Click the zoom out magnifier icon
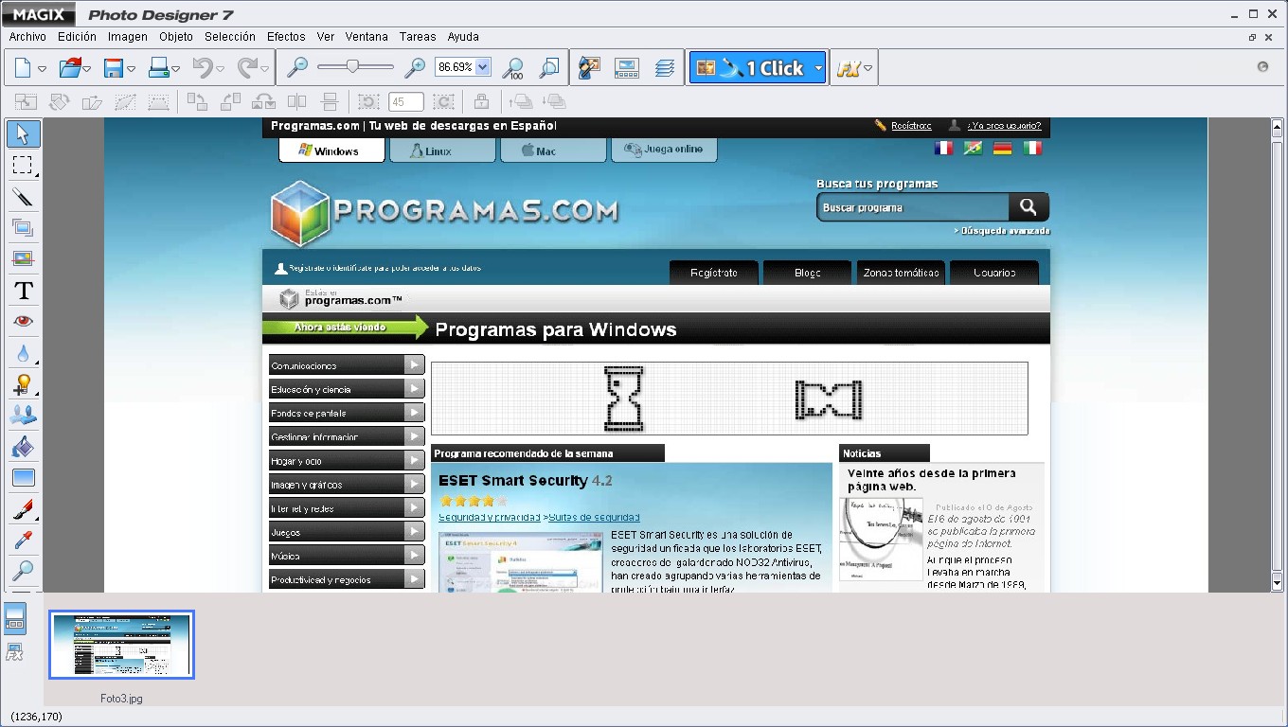 297,68
